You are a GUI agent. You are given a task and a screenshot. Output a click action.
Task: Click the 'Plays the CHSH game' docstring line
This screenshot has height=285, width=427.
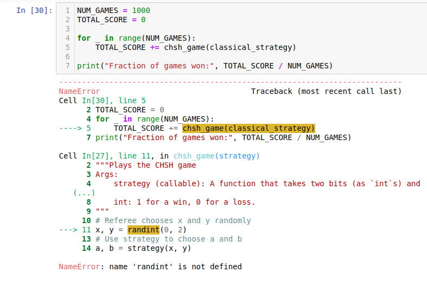point(146,165)
